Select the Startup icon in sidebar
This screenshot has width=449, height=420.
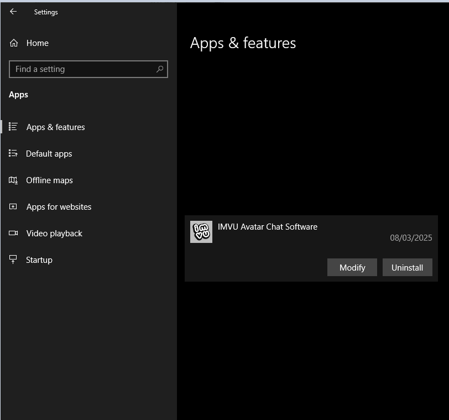(x=13, y=260)
